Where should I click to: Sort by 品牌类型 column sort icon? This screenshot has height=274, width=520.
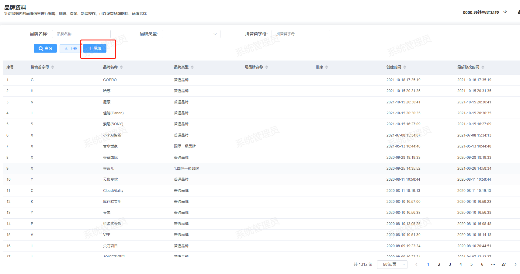pyautogui.click(x=192, y=67)
